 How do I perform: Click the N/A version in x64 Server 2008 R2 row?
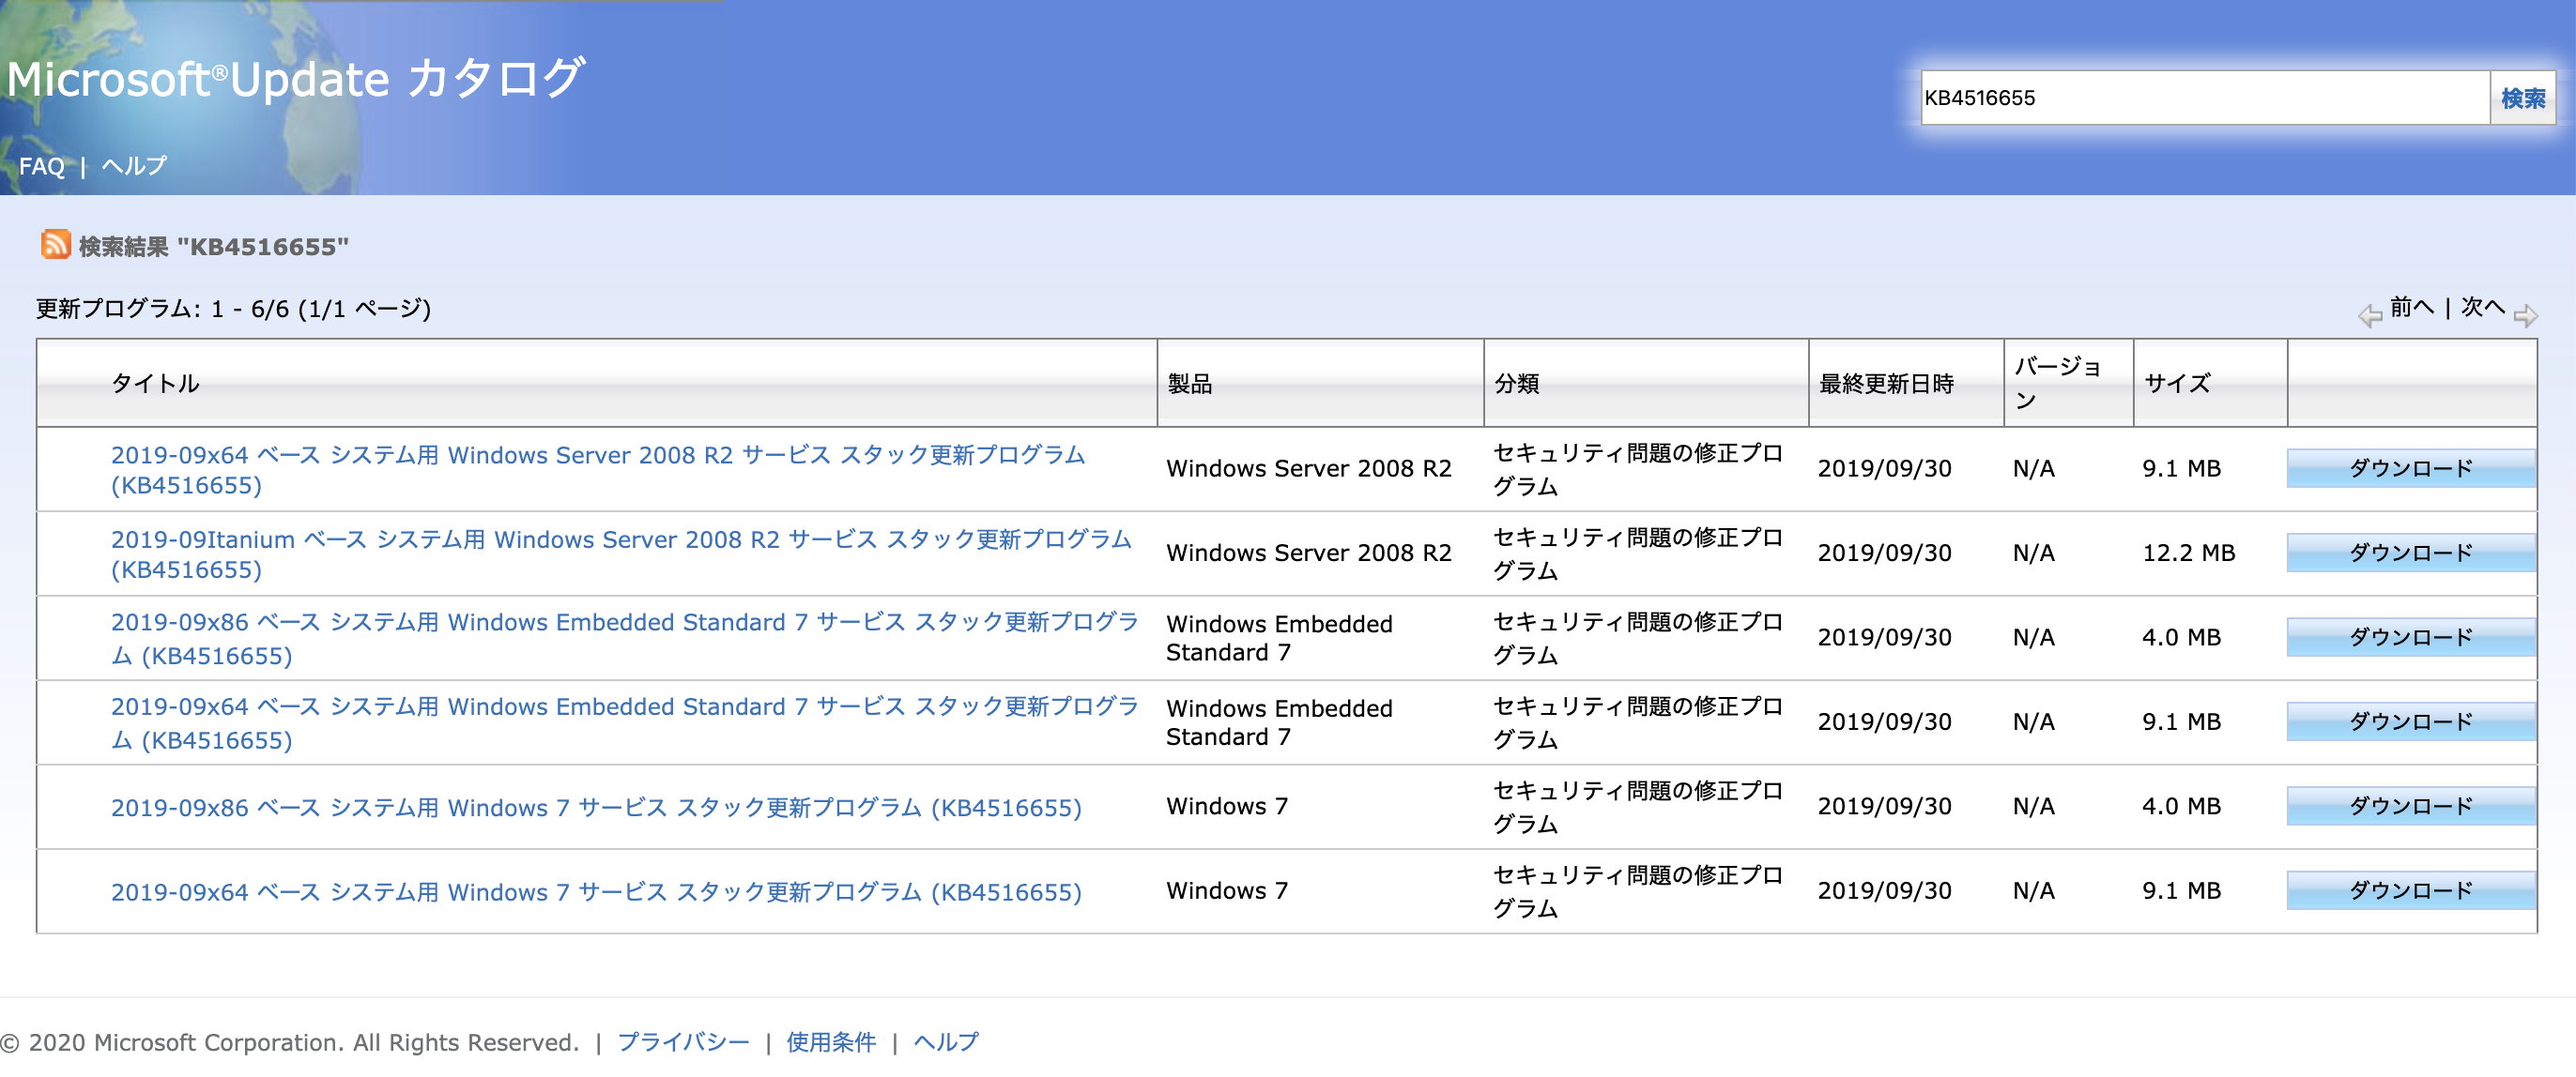[x=2033, y=468]
